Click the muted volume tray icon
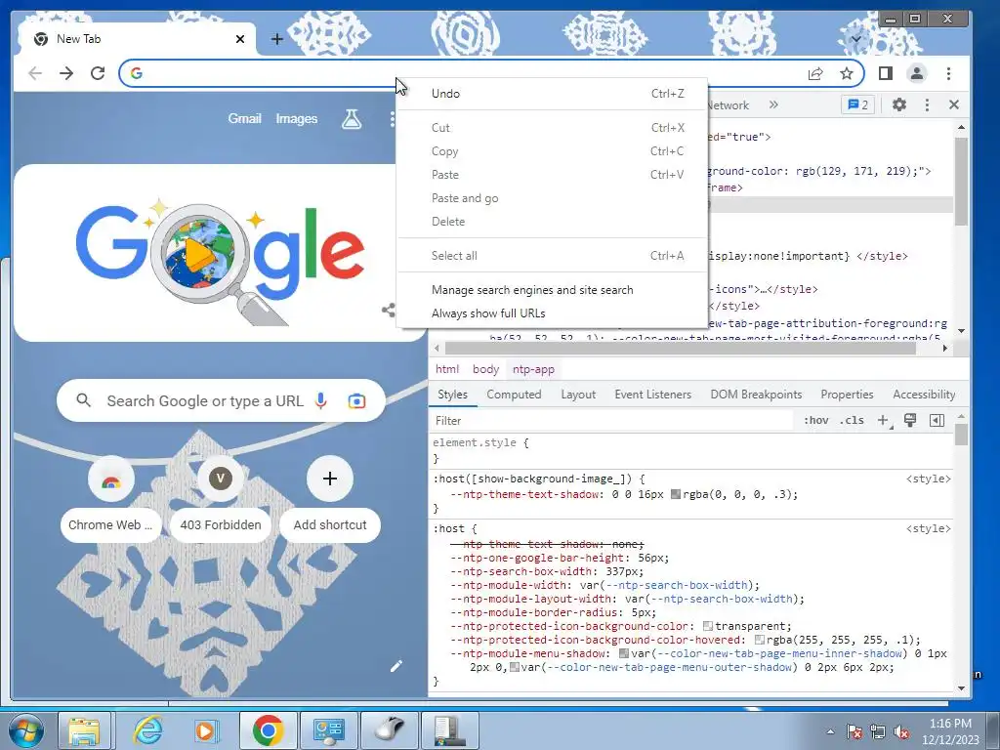Viewport: 1000px width, 750px height. (901, 732)
